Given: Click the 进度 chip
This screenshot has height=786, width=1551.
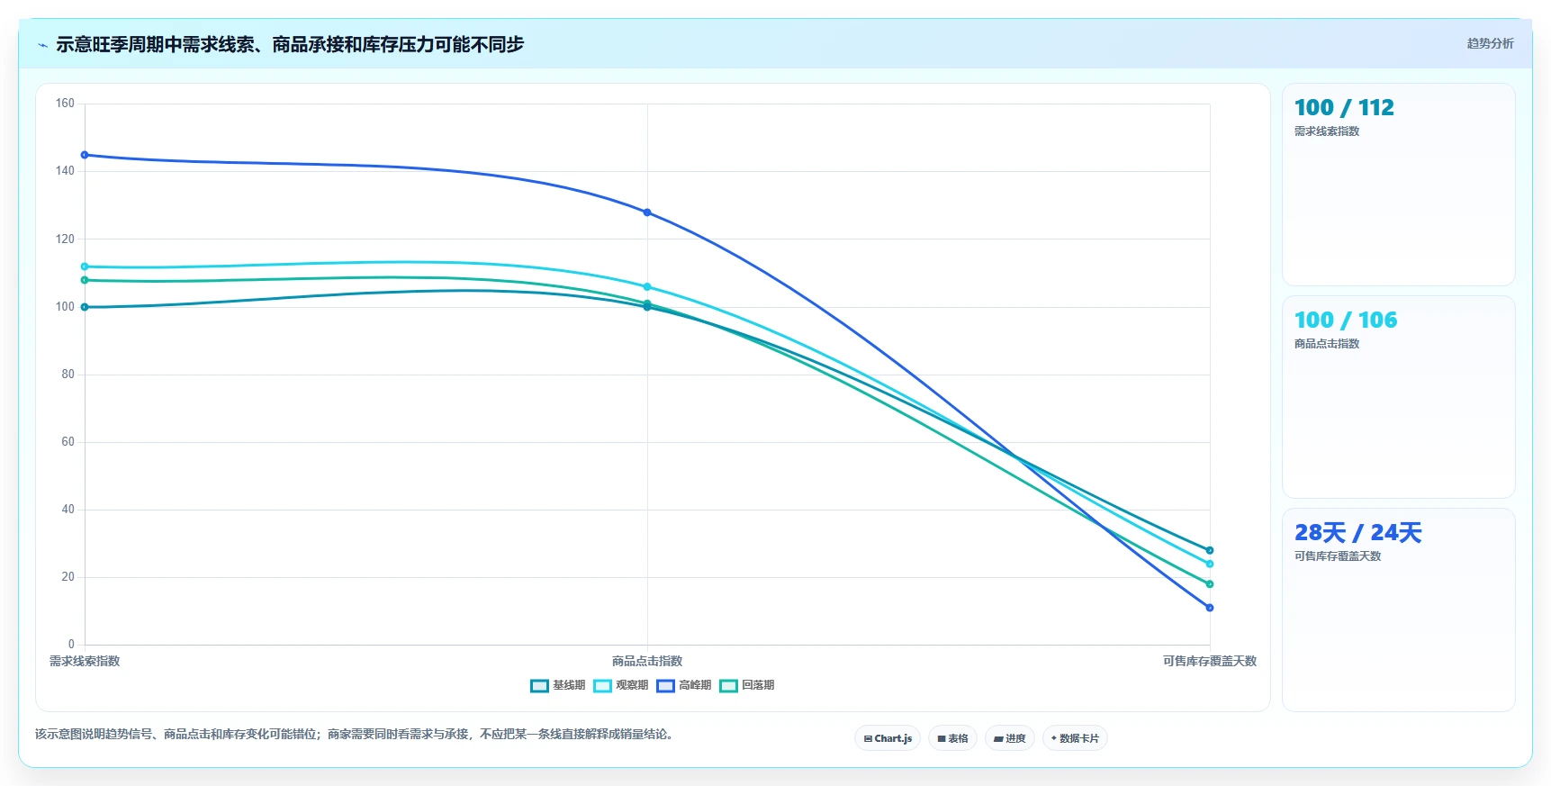Looking at the screenshot, I should coord(1010,738).
